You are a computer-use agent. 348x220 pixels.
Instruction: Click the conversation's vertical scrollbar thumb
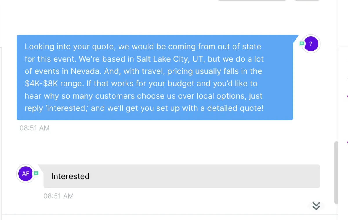click(x=336, y=172)
